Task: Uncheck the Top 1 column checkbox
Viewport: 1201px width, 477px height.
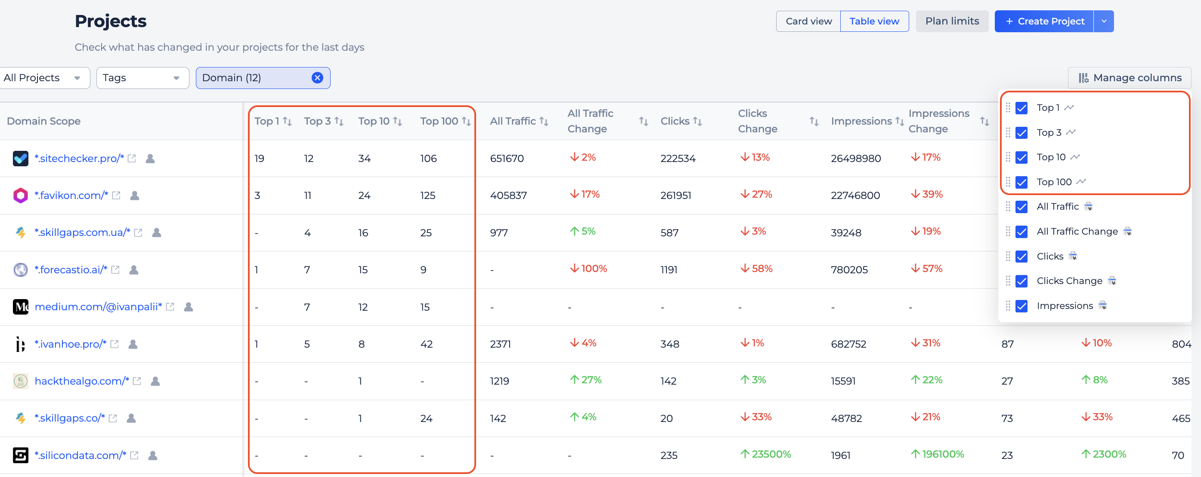Action: (1021, 108)
